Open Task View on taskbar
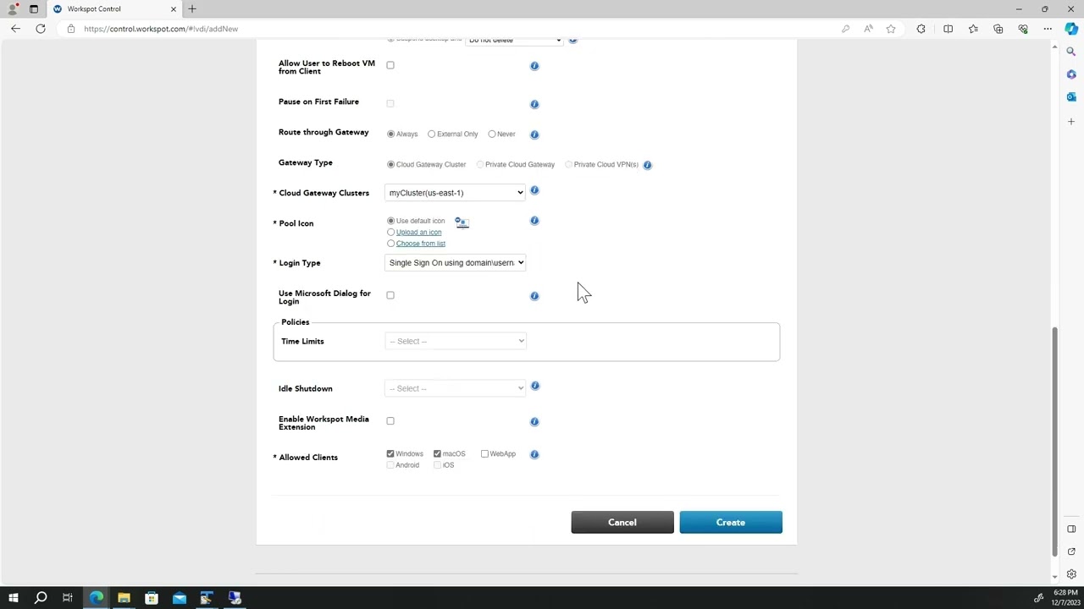Screen dimensions: 1084x609 click(68, 598)
